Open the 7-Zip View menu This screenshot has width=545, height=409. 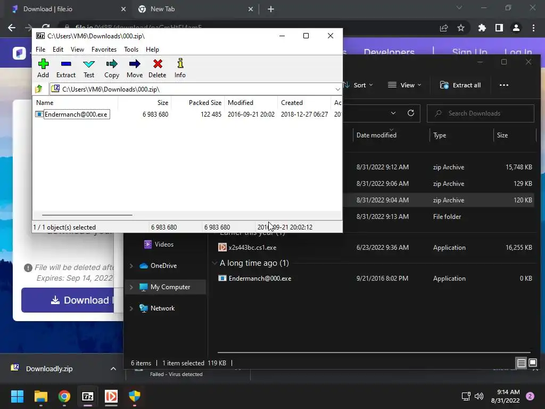[x=77, y=50]
